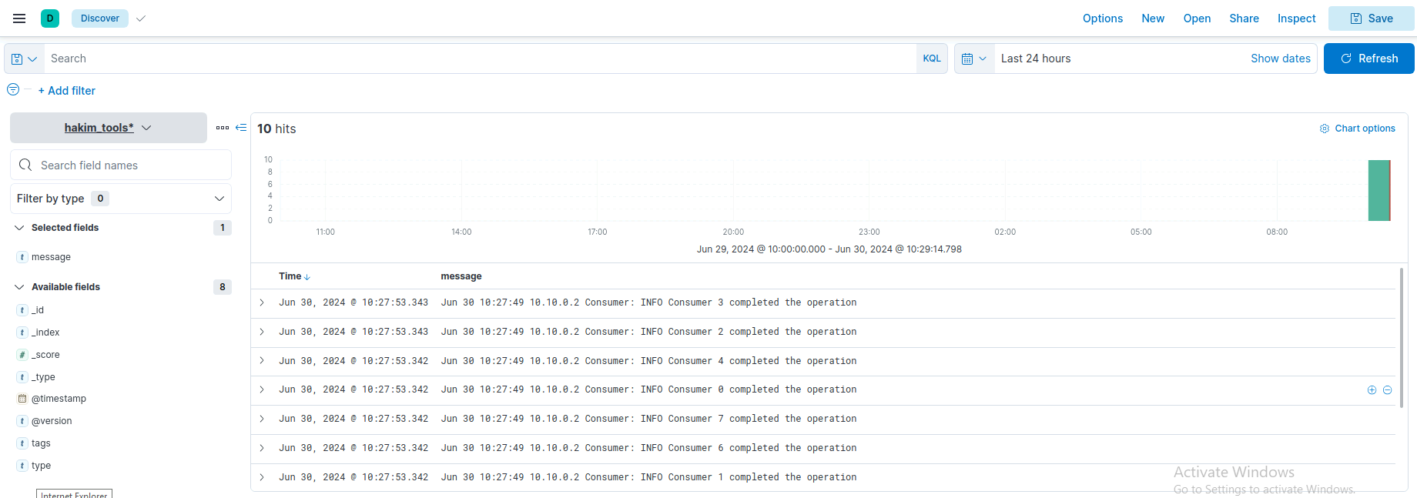Screen dimensions: 1417x498
Task: Expand the Consumer 3 log row
Action: pyautogui.click(x=262, y=302)
